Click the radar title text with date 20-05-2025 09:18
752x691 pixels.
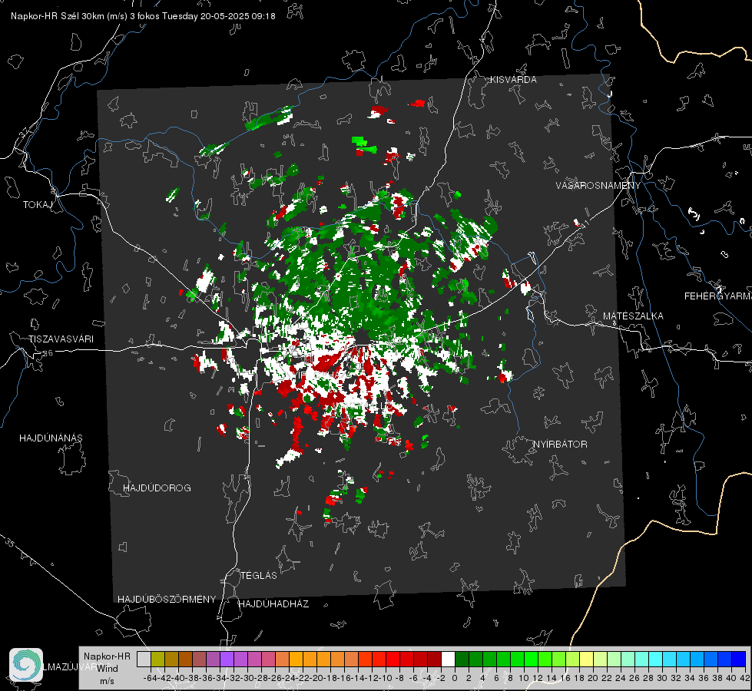143,16
